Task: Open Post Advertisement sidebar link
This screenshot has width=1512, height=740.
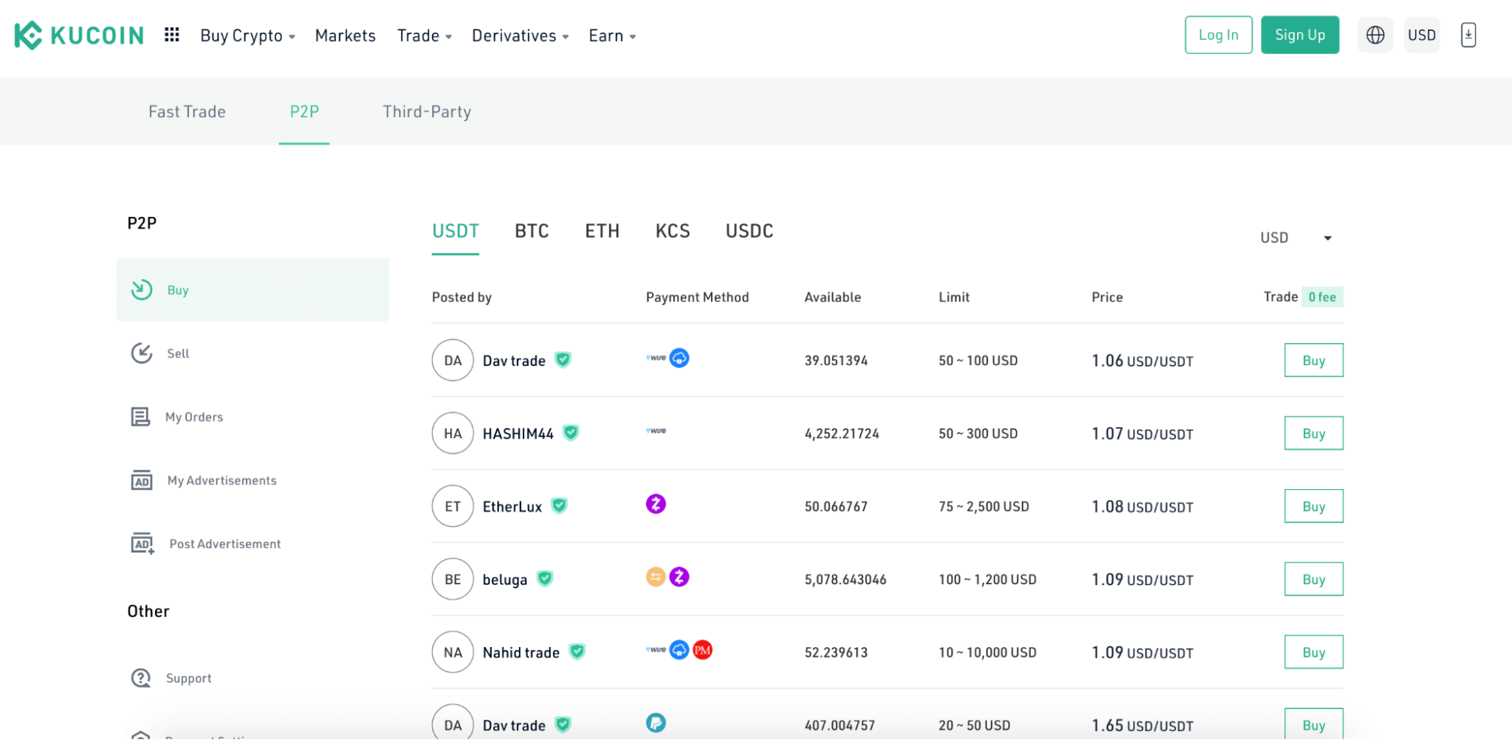Action: pyautogui.click(x=225, y=543)
